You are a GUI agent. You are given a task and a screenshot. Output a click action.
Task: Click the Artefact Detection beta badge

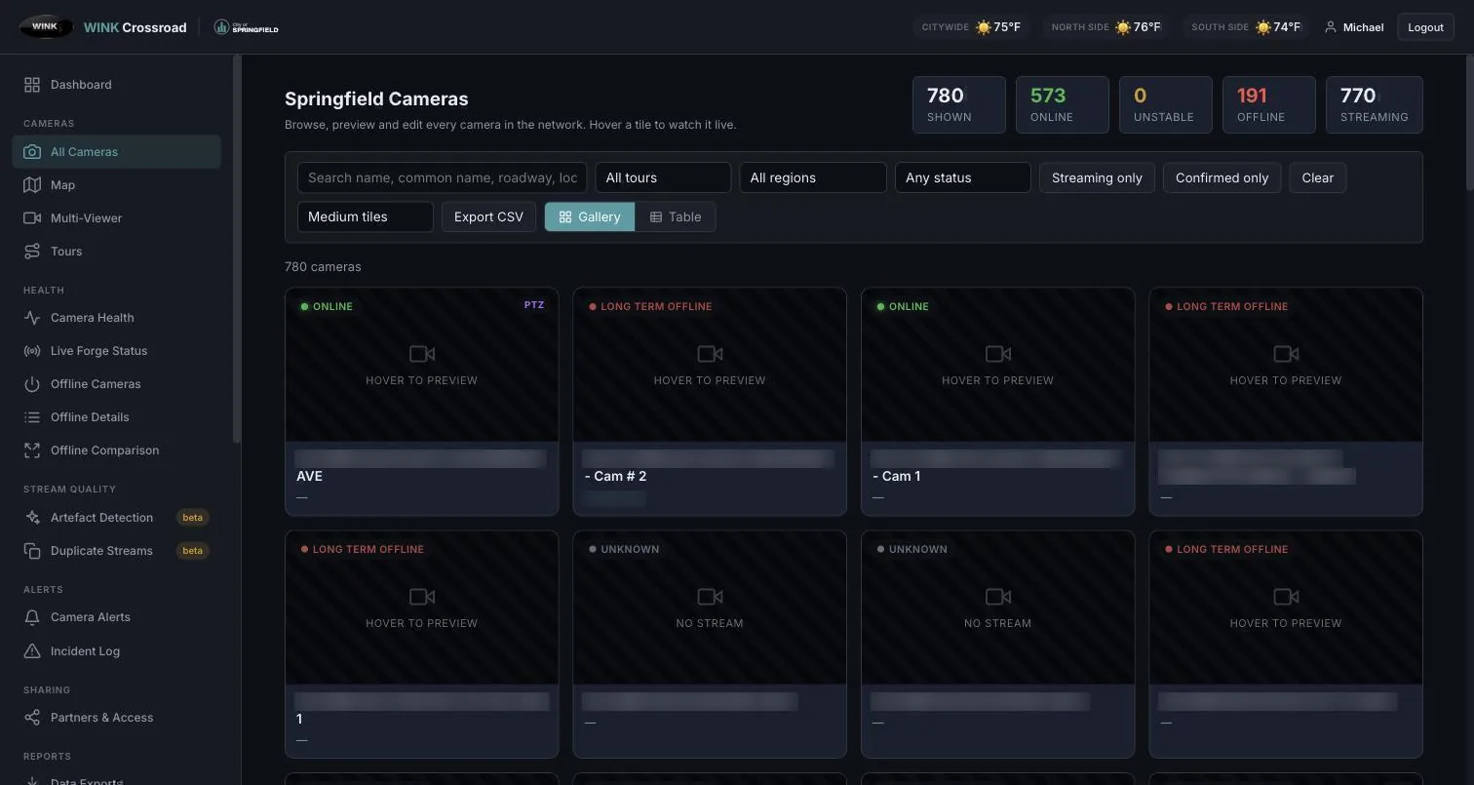(x=192, y=518)
